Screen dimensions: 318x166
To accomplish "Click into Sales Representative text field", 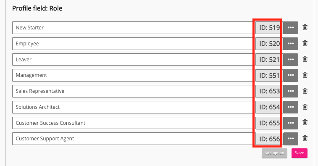I will (x=133, y=91).
